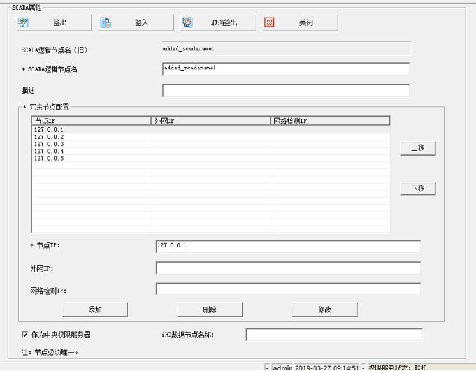Toggle the 作为中央权限服务器 checkbox
Image resolution: width=476 pixels, height=371 pixels.
tap(25, 335)
